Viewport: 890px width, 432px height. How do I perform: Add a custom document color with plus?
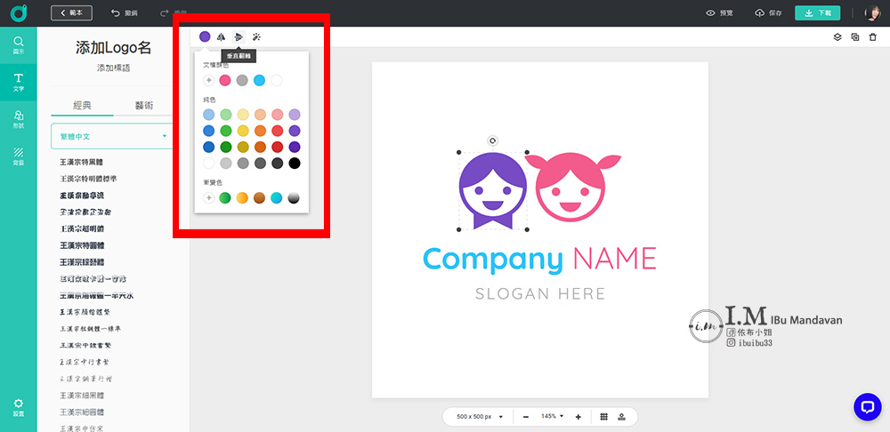tap(209, 81)
